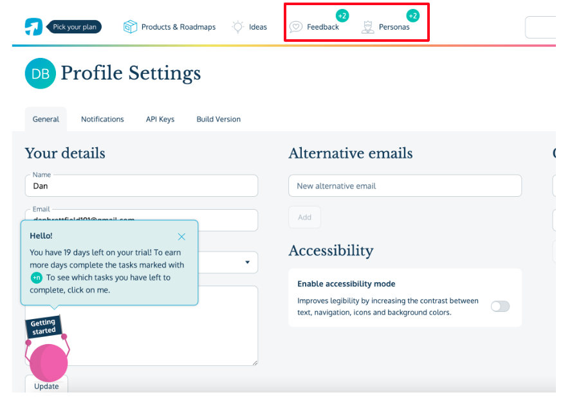The height and width of the screenshot is (402, 563).
Task: Click the DB profile avatar circle
Action: [x=40, y=74]
